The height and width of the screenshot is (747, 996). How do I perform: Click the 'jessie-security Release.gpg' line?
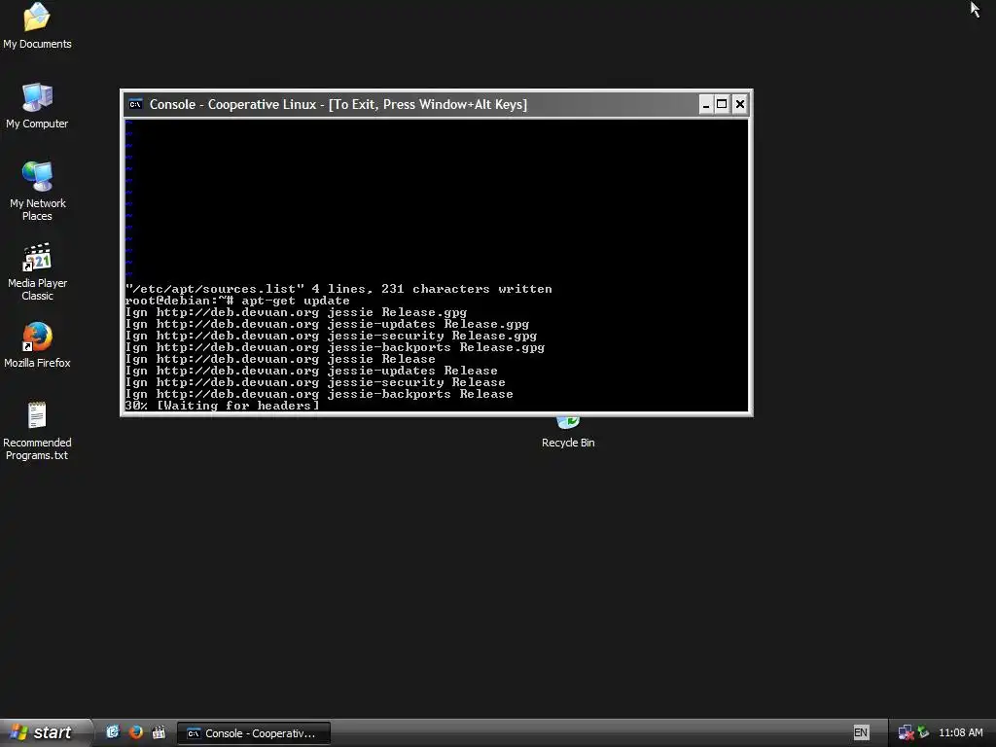pyautogui.click(x=331, y=336)
